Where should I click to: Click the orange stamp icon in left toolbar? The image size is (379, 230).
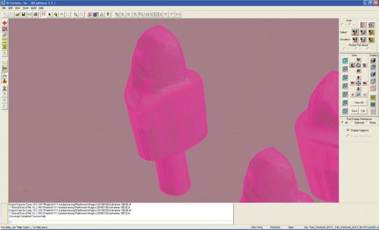coord(5,81)
